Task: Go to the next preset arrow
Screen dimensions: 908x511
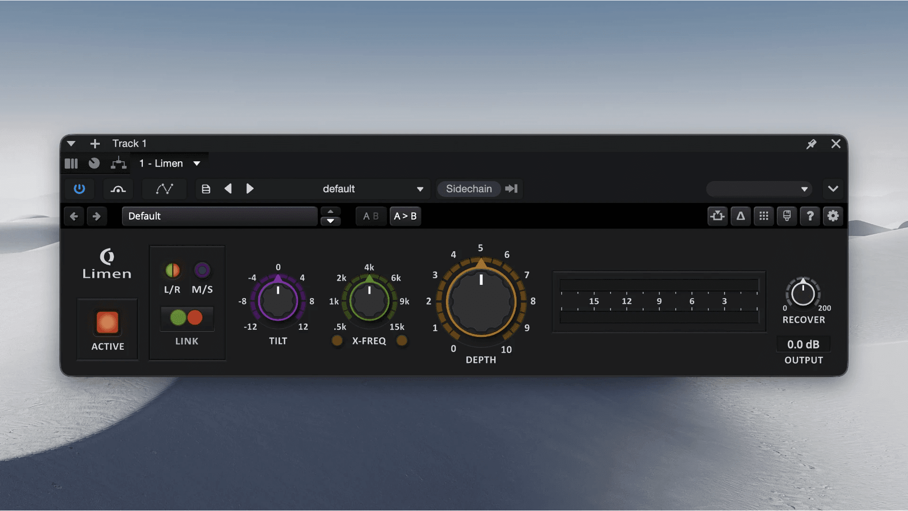Action: [250, 189]
